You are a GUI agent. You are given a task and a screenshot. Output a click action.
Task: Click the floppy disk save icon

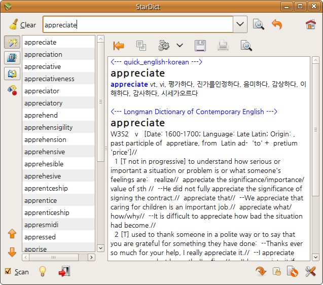coord(200,45)
